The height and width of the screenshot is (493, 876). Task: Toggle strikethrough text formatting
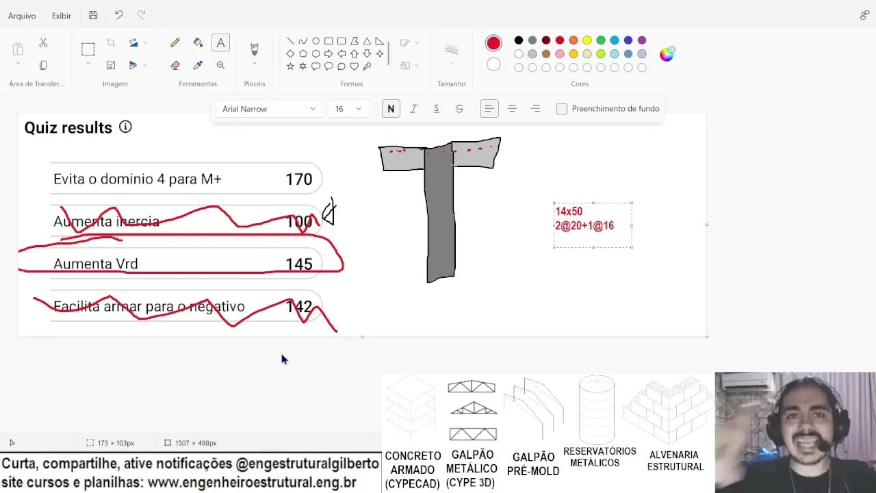[x=459, y=109]
